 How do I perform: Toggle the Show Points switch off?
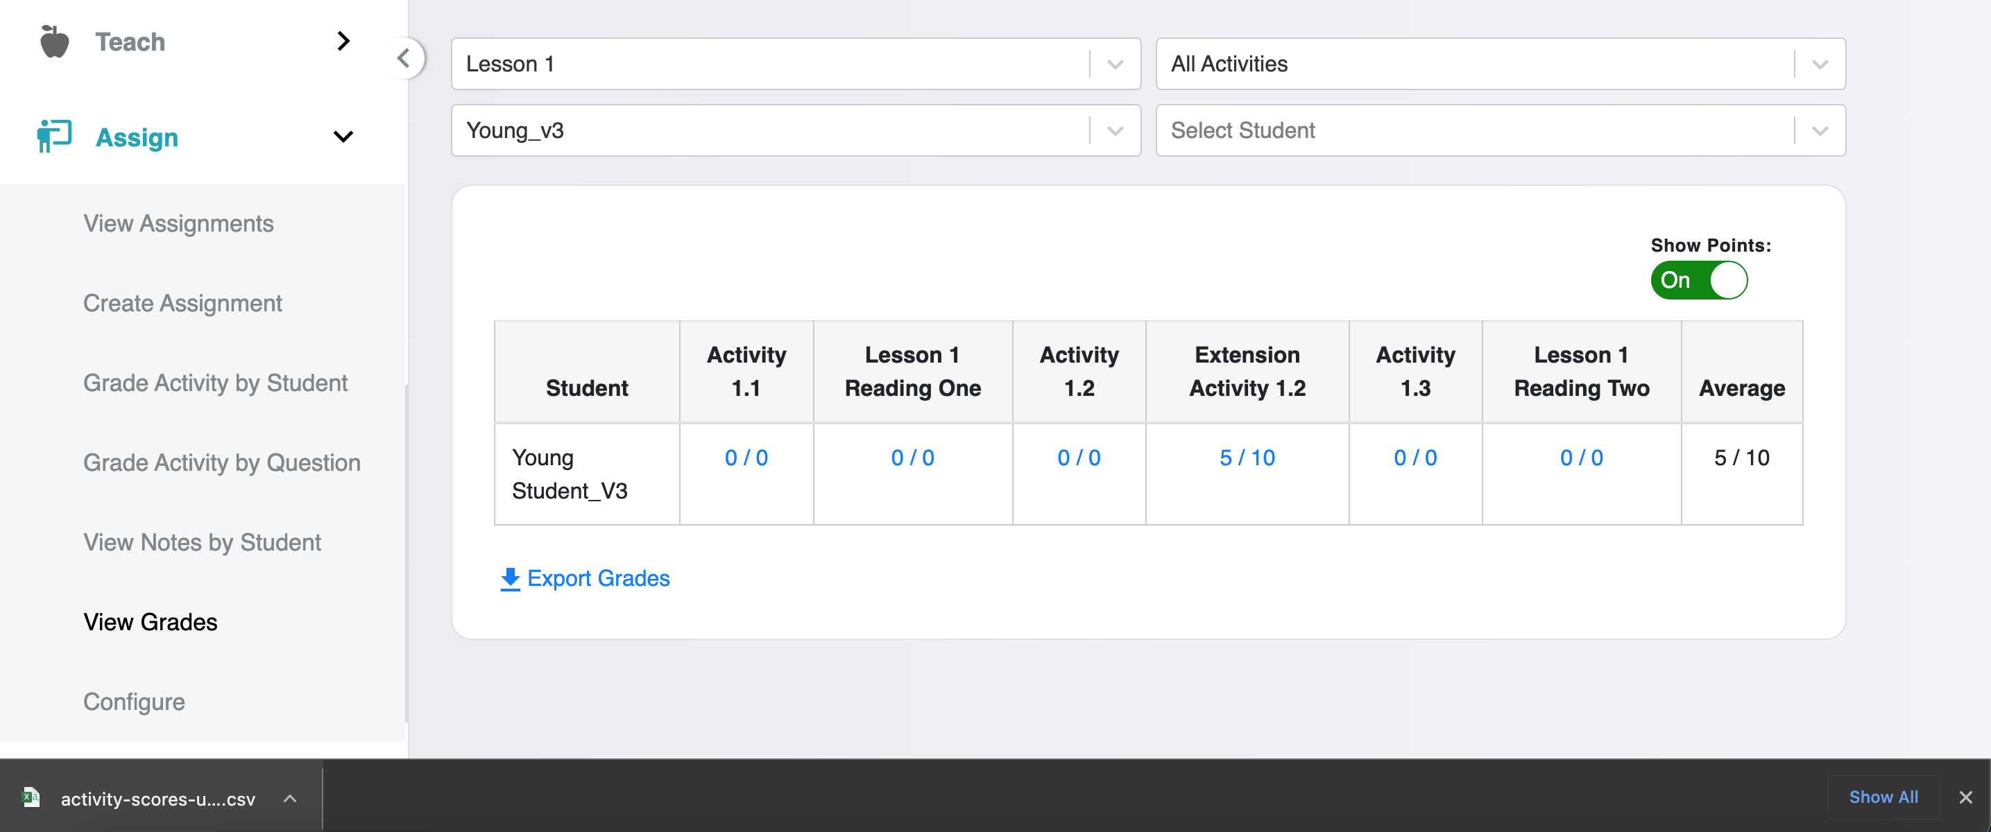point(1699,279)
